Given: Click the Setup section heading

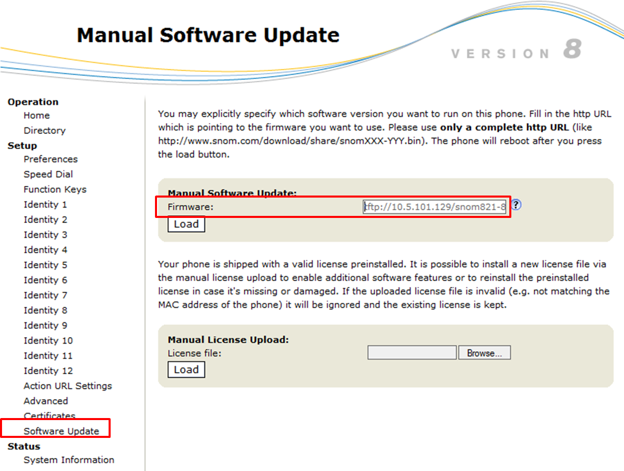Looking at the screenshot, I should click(x=22, y=146).
